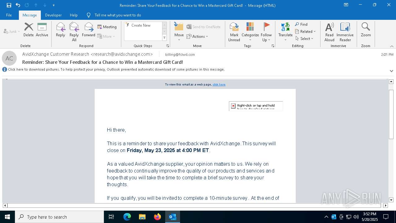Screen dimensions: 396x223
Task: Open the Help tab
Action: [74, 15]
